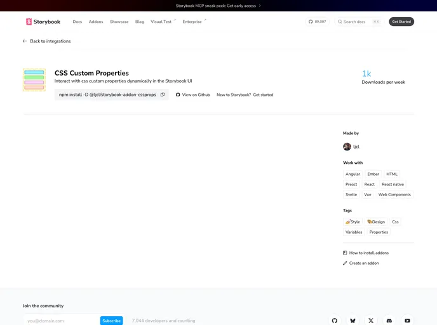Click the Create an addon pencil icon

(345, 263)
